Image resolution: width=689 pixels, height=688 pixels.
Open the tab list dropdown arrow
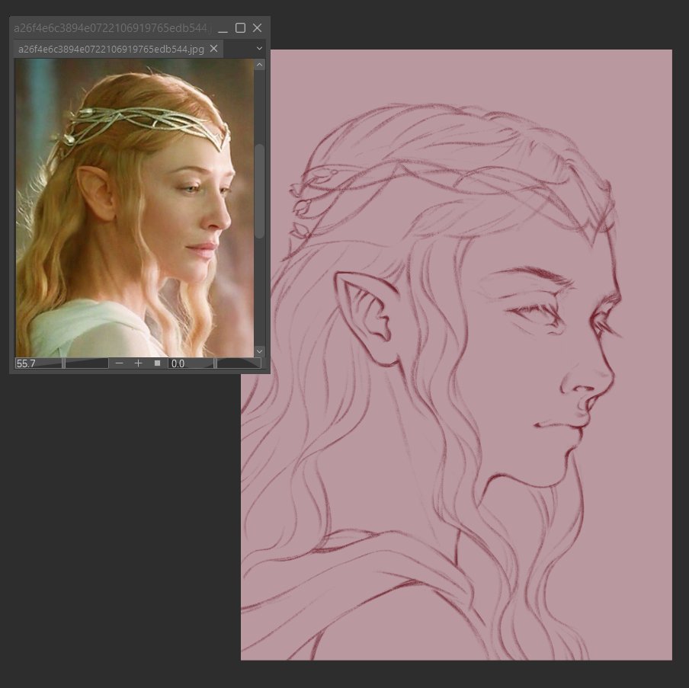pos(259,48)
